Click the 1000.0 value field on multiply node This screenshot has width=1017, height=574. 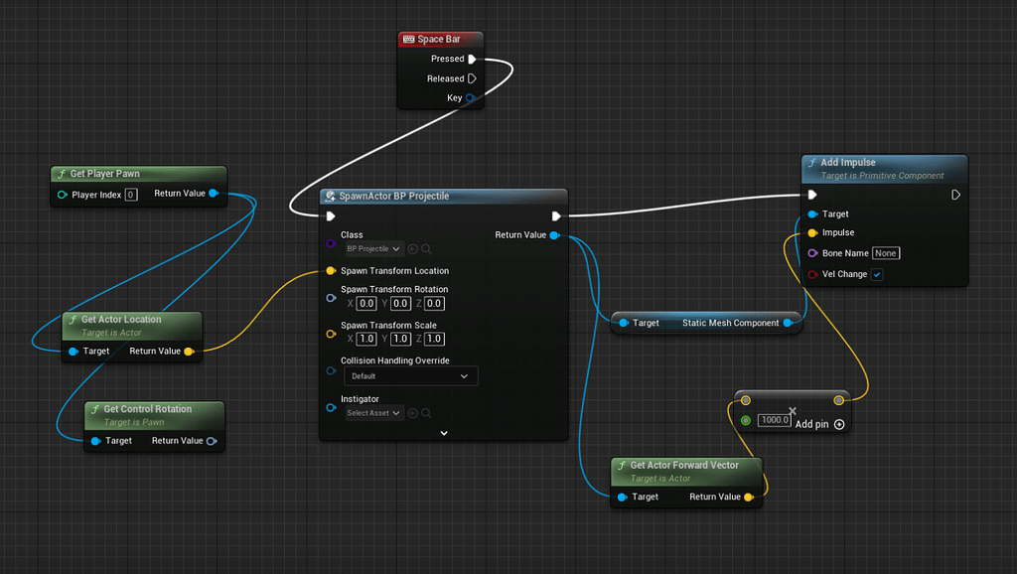point(775,419)
